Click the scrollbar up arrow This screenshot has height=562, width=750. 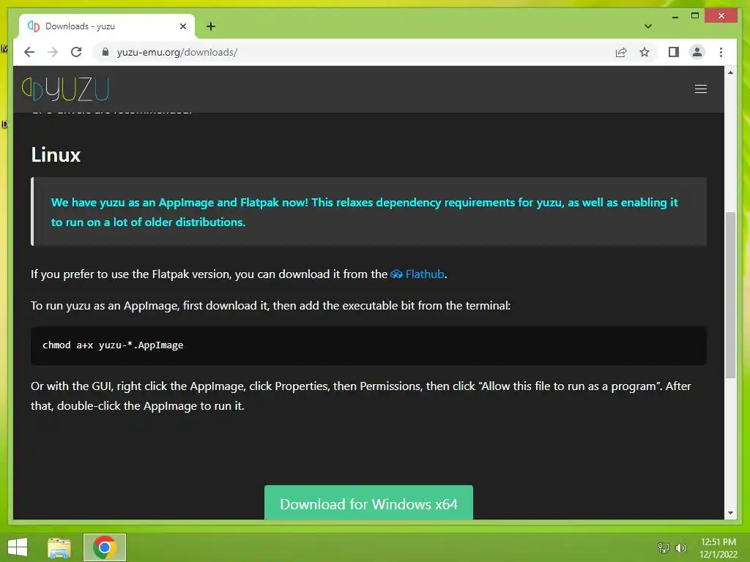730,72
